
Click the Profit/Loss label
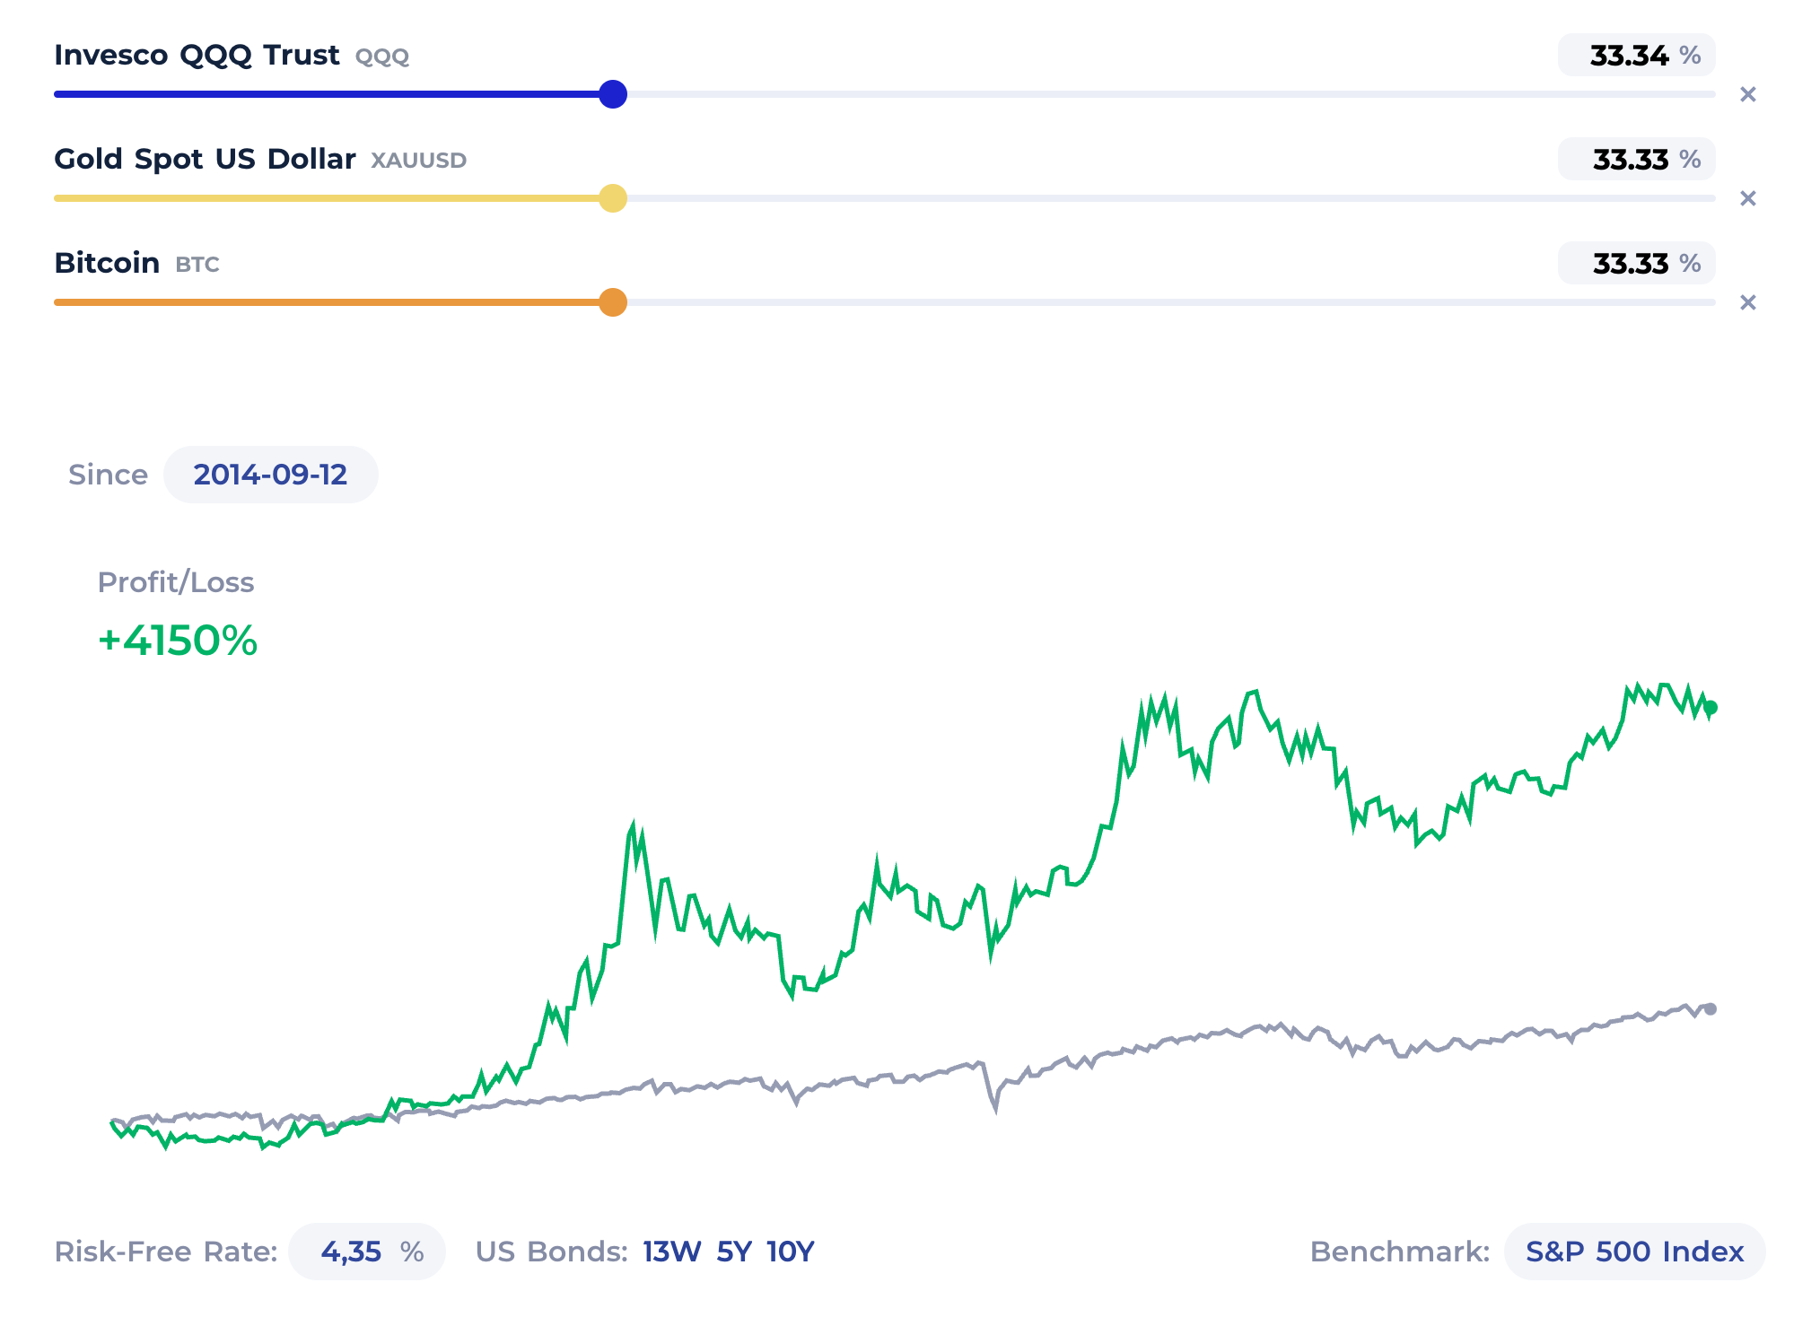[x=176, y=582]
